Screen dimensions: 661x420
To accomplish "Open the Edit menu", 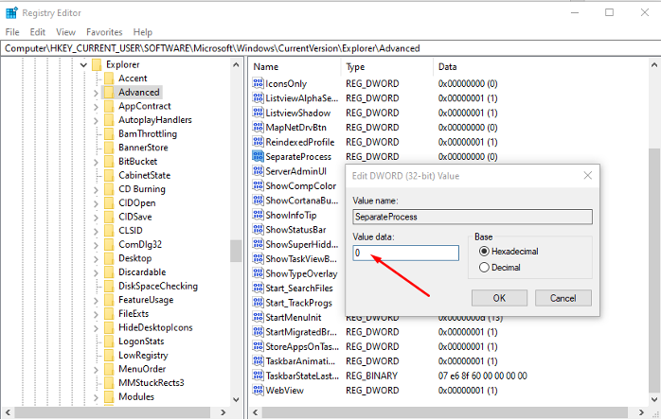I will tap(38, 32).
